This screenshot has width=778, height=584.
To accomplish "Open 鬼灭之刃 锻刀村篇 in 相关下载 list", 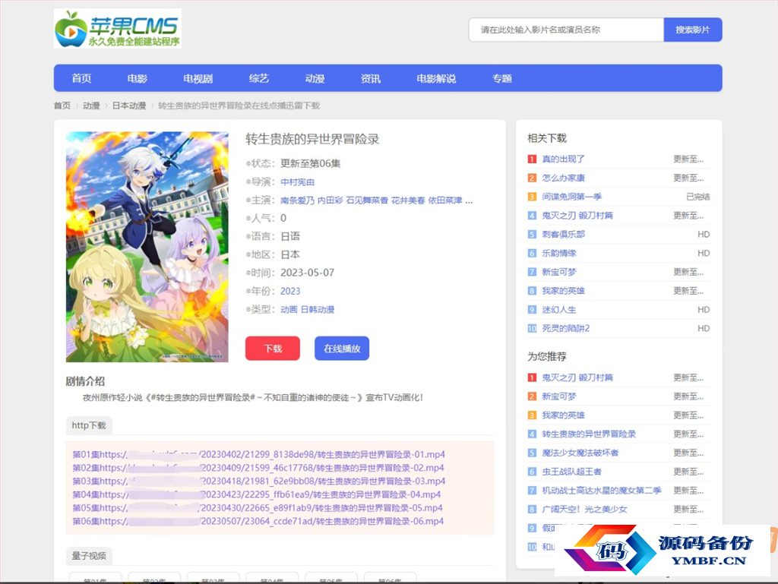I will click(577, 216).
